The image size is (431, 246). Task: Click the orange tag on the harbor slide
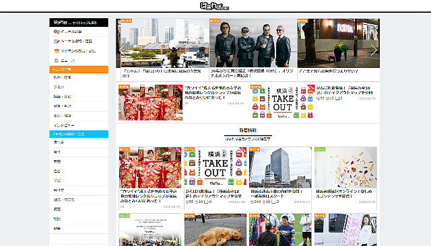[x=127, y=21]
